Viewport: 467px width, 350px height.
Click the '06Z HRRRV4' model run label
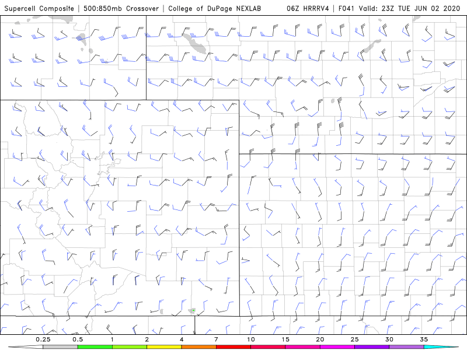(x=308, y=8)
